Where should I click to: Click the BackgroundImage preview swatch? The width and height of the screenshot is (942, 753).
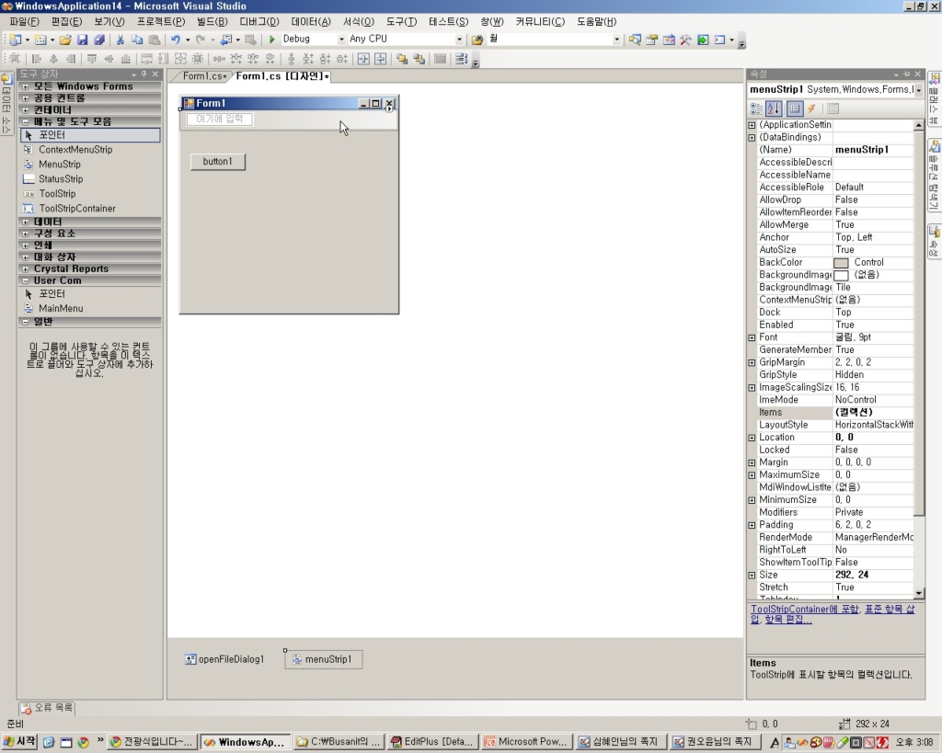[x=841, y=276]
